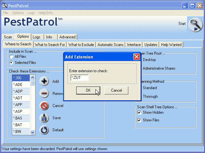Image resolution: width=205 pixels, height=153 pixels.
Task: Click the Save label next to disk icon
Action: point(57,118)
